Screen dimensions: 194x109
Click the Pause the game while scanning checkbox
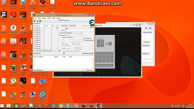pos(63,51)
